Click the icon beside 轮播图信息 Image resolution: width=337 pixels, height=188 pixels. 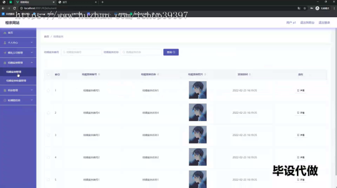tap(5, 100)
